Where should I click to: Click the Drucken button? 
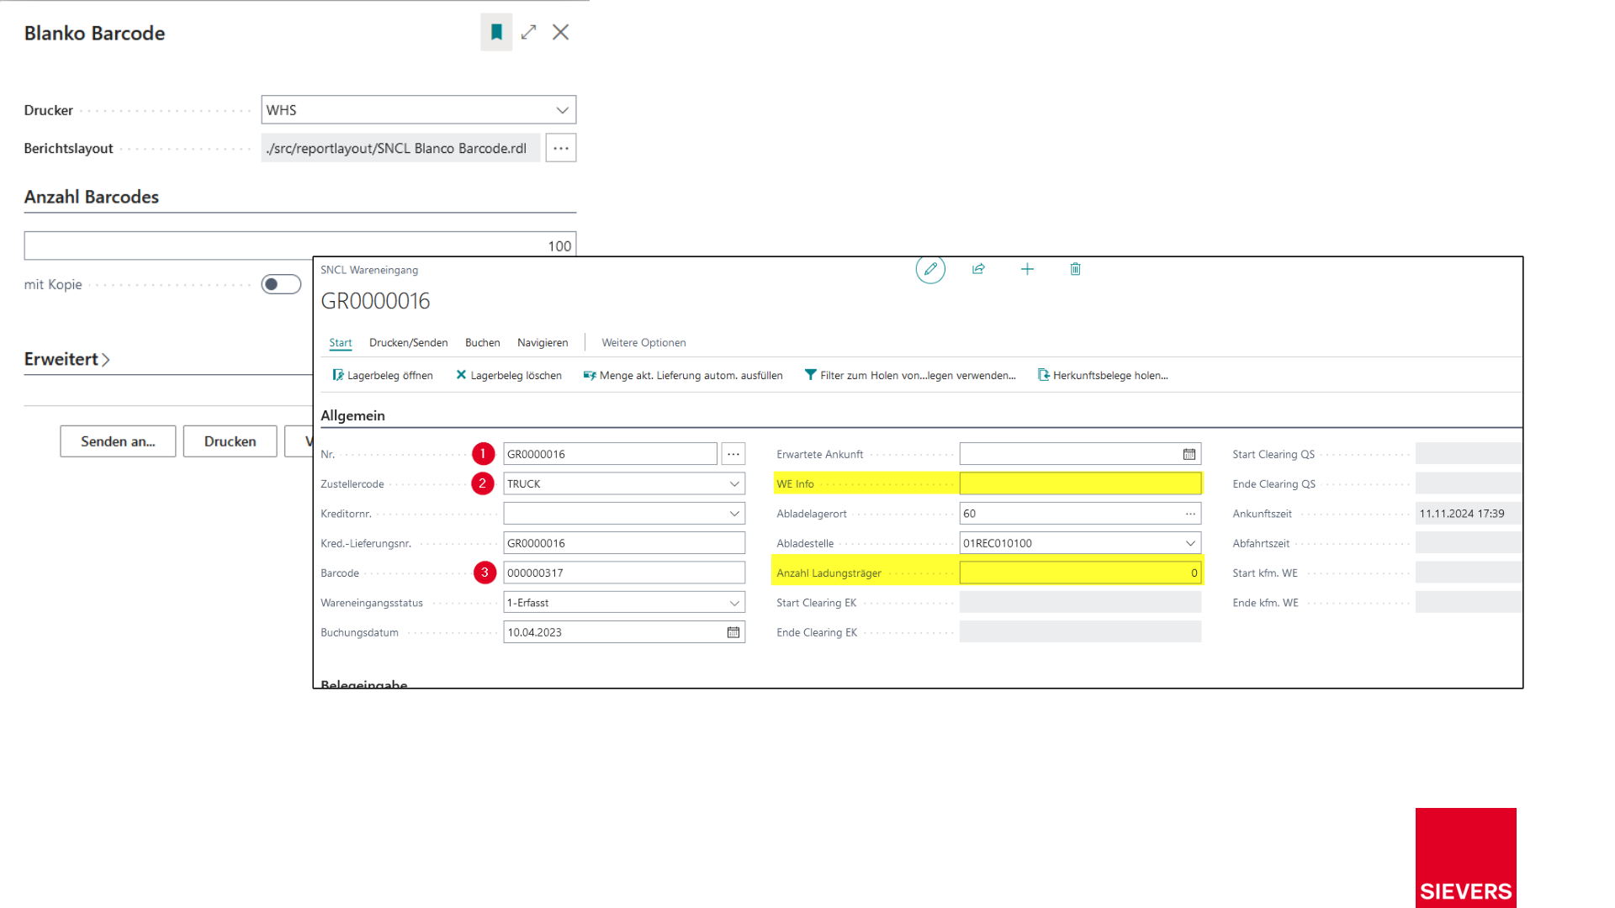pyautogui.click(x=230, y=441)
